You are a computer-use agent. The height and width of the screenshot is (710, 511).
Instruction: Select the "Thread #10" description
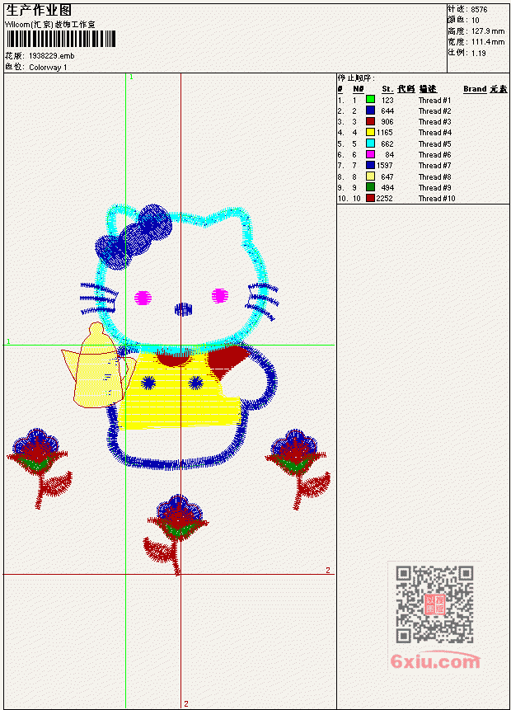point(437,199)
